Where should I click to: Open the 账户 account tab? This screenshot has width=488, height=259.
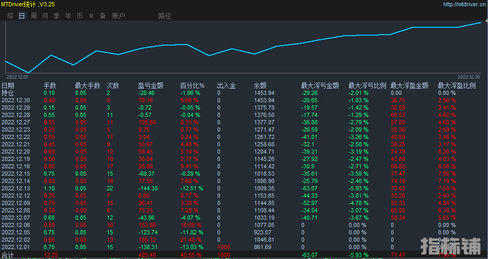click(x=118, y=16)
